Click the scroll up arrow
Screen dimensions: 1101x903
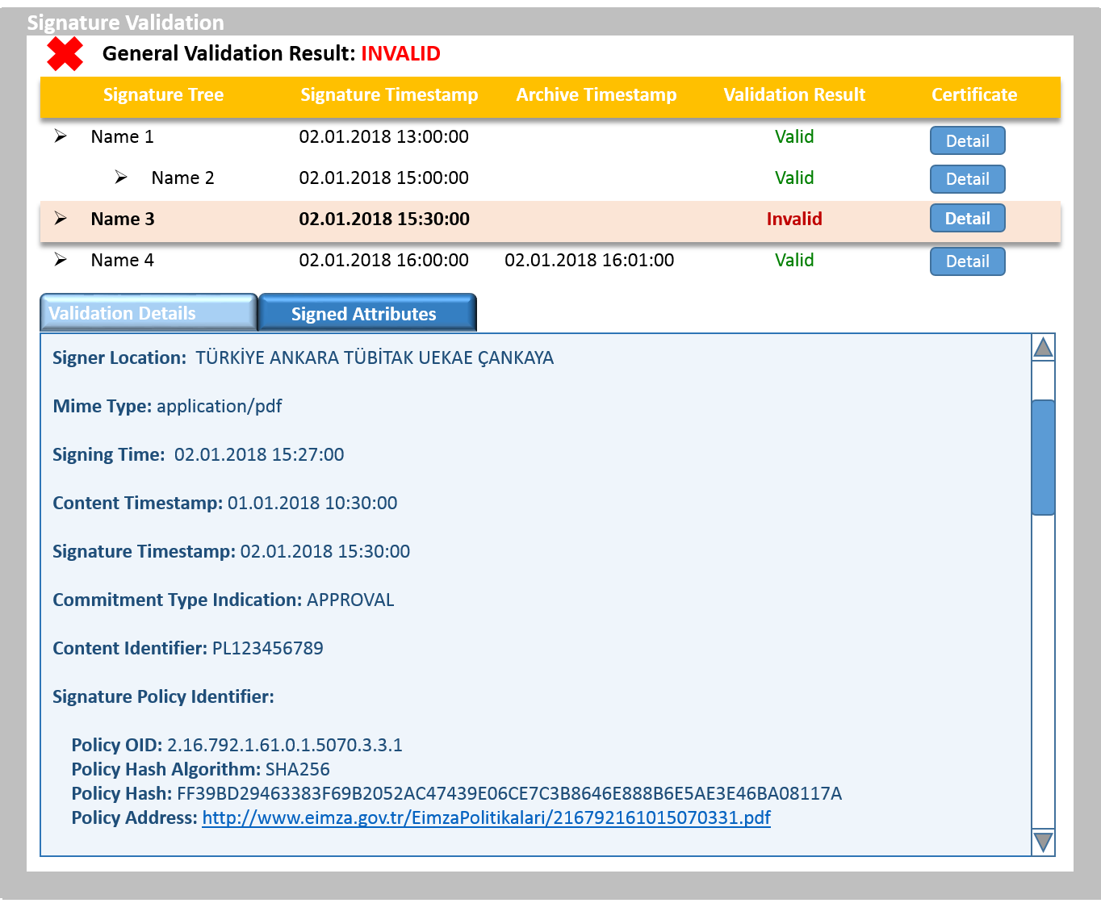[1043, 348]
